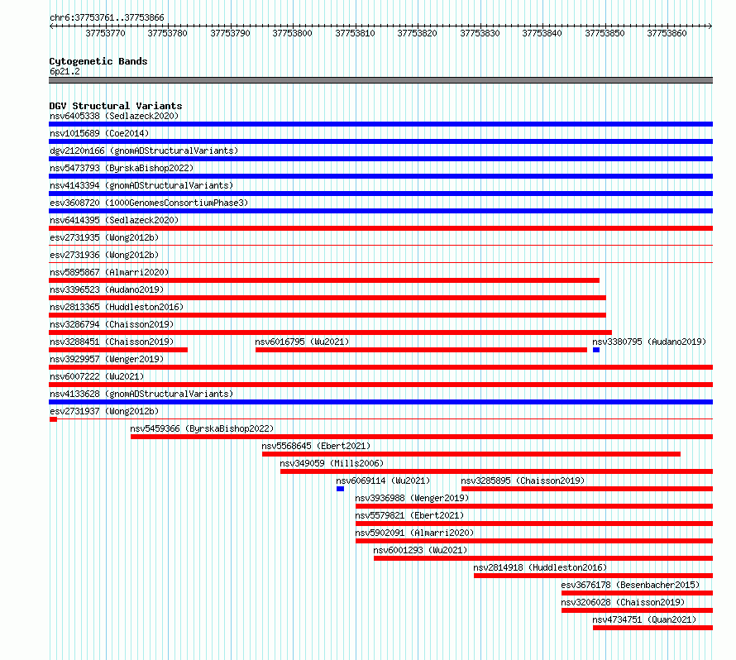Image resolution: width=736 pixels, height=660 pixels.
Task: Click the red nsv5568645 variant bar
Action: pyautogui.click(x=471, y=454)
